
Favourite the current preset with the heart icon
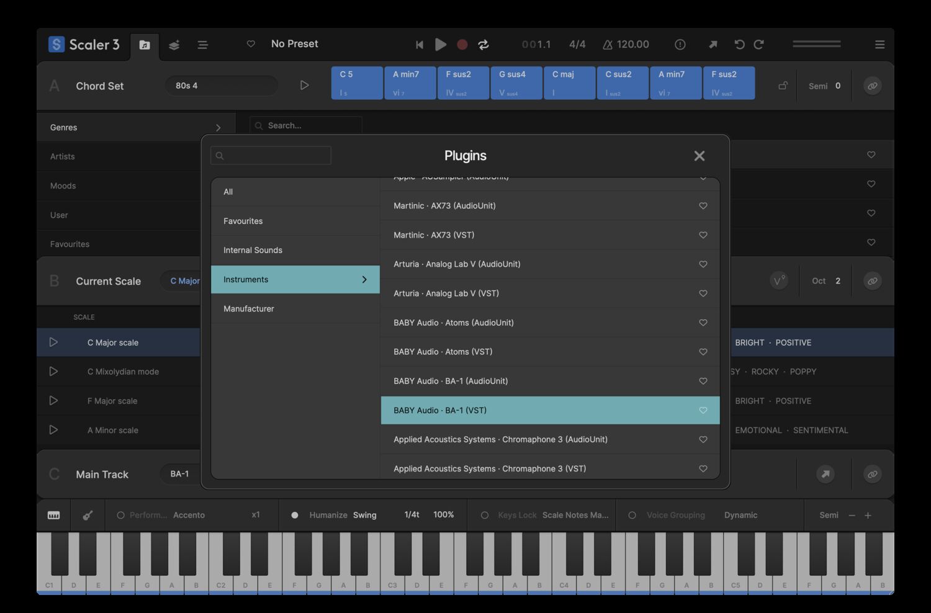click(x=251, y=44)
